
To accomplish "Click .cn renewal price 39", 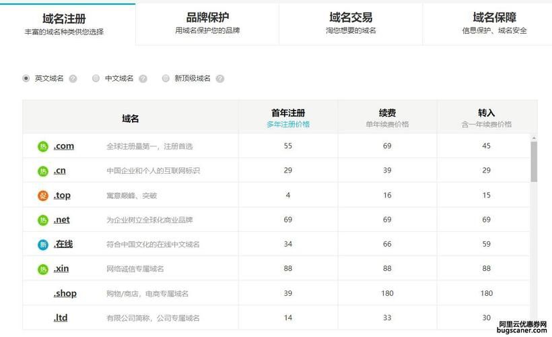I will pos(387,171).
